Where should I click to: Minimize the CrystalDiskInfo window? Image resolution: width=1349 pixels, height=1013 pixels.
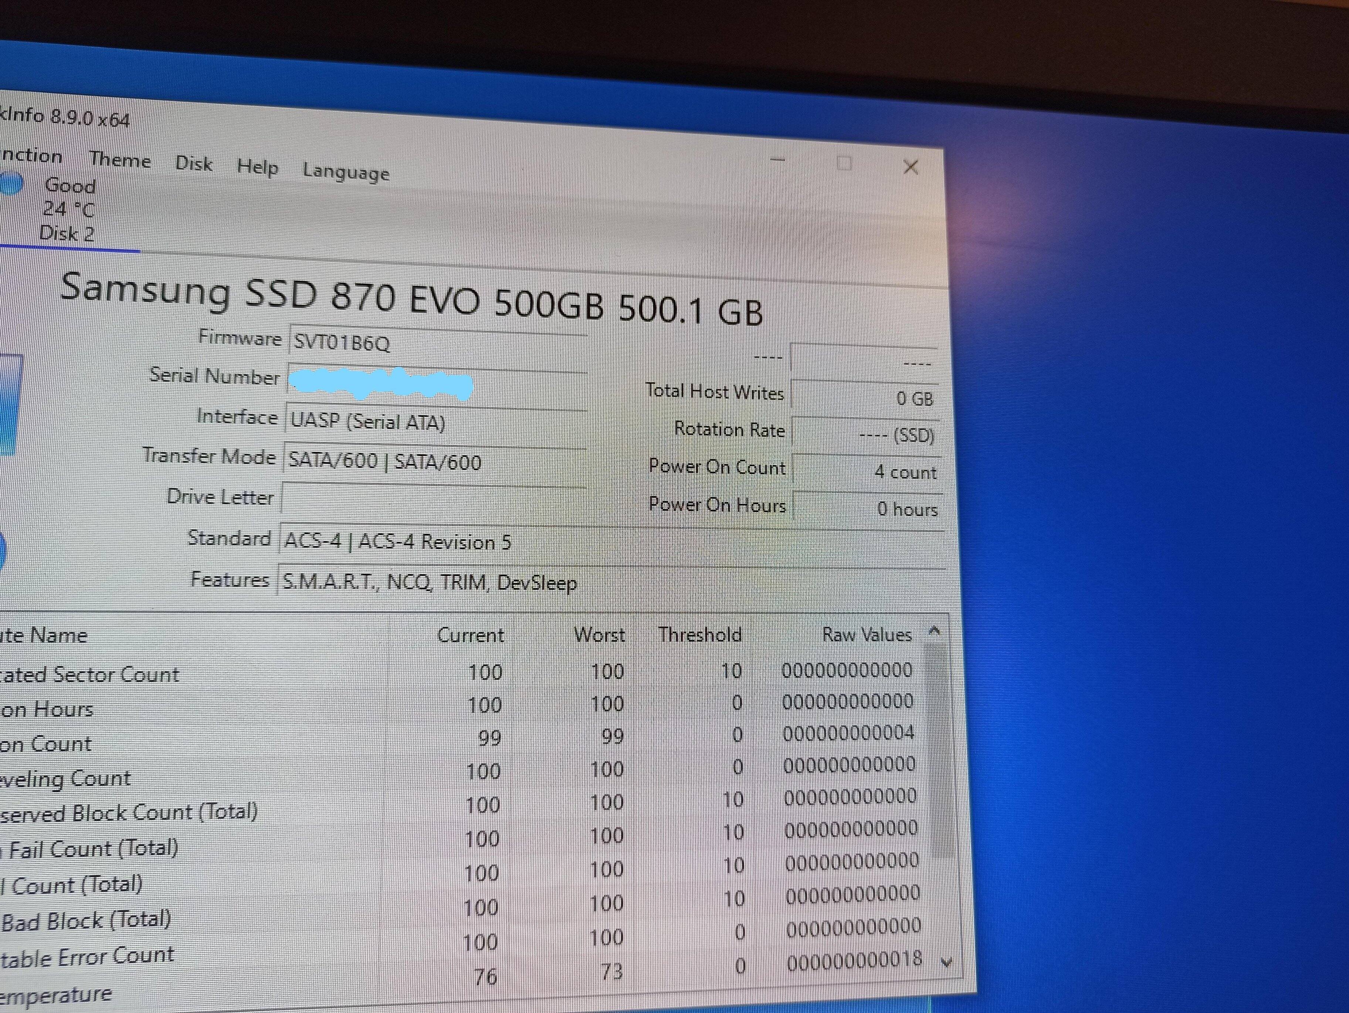click(x=778, y=160)
